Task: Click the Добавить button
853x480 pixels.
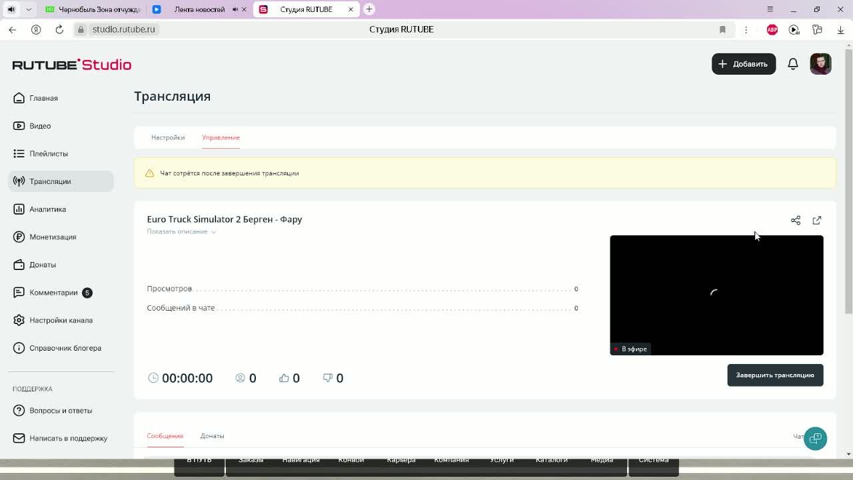Action: (x=744, y=64)
